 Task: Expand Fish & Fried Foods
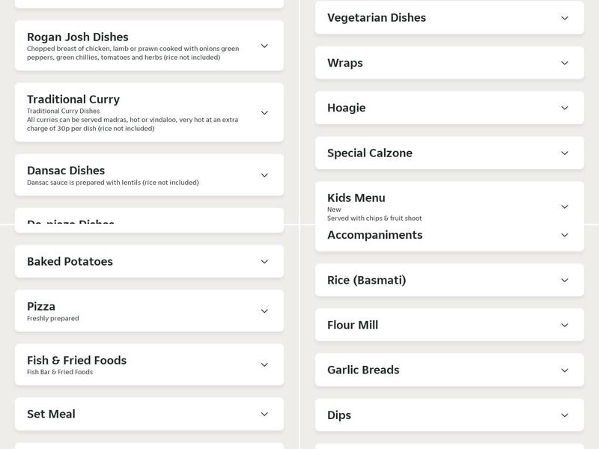(150, 364)
